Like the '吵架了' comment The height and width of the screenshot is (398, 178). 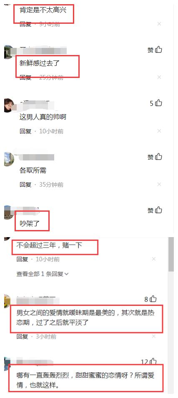tap(155, 210)
